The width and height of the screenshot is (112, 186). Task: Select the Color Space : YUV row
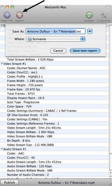point(54,106)
